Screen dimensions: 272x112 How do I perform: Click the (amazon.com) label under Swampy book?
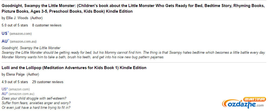(x=21, y=34)
